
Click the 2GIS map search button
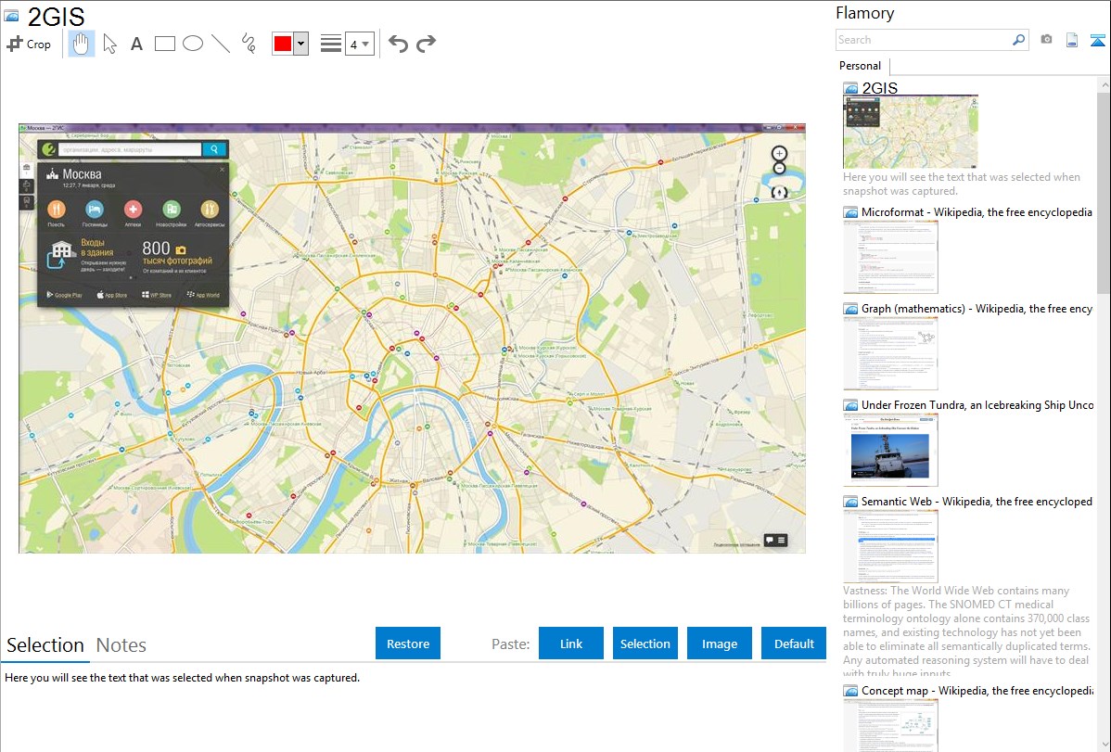click(x=214, y=149)
